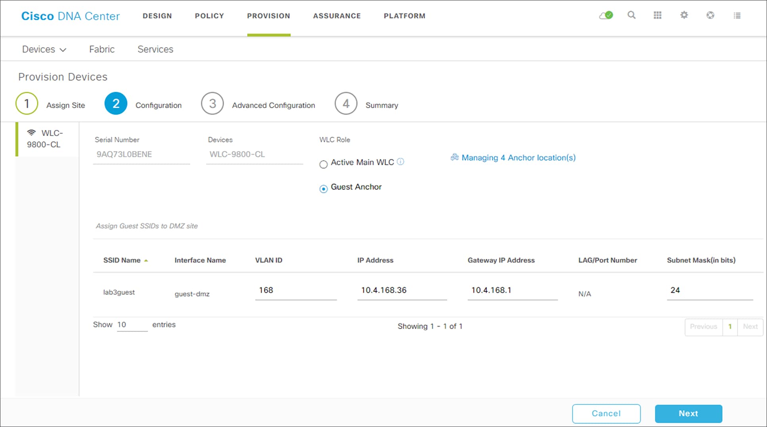Switch to the Fabric tab
Viewport: 767px width, 427px height.
tap(102, 49)
